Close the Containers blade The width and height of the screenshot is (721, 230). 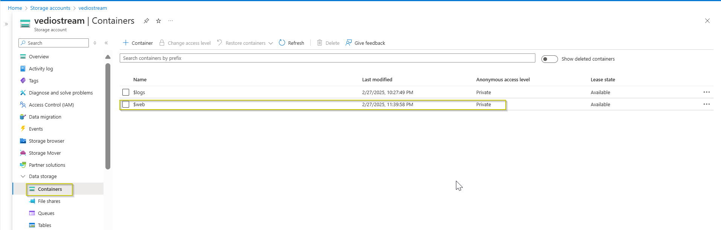[x=707, y=21]
